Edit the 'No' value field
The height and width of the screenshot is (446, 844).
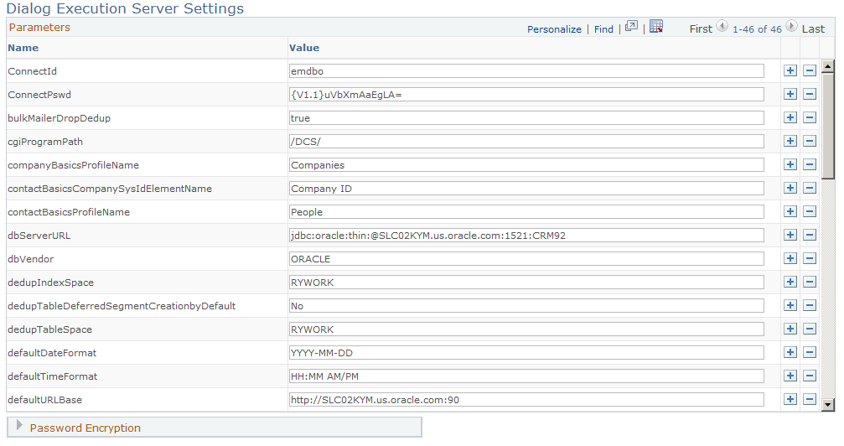[x=526, y=305]
